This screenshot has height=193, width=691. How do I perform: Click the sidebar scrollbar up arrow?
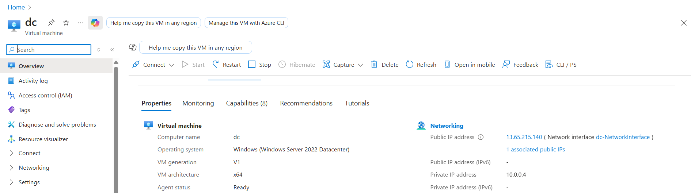pos(116,62)
